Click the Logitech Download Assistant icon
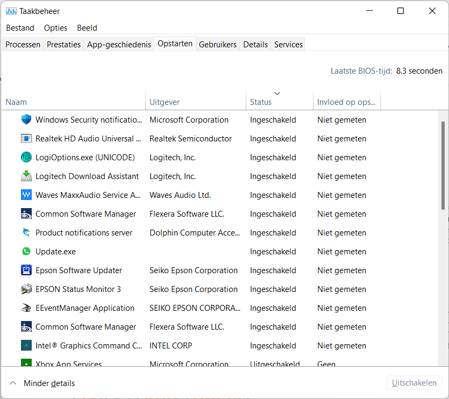The image size is (449, 399). pos(26,176)
